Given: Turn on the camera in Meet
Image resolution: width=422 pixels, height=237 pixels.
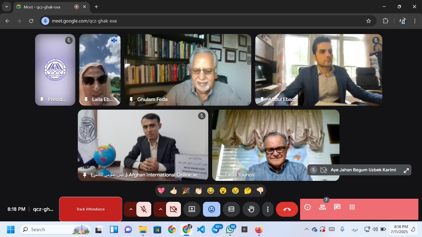Looking at the screenshot, I should point(173,209).
